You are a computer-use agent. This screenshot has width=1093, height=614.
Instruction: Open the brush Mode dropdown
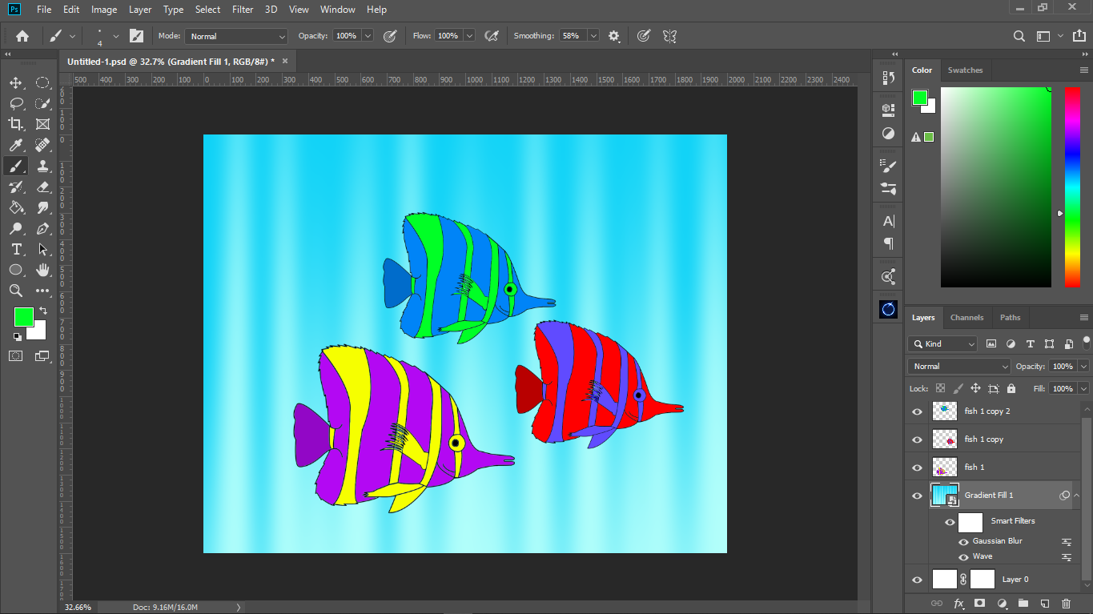click(236, 36)
